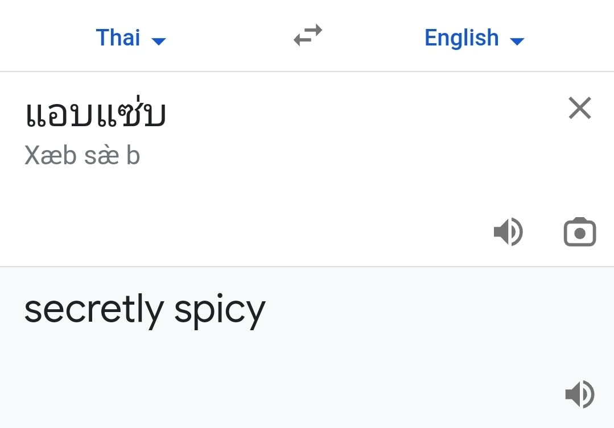Click the speaker icon beside the camera icon
The height and width of the screenshot is (428, 614).
(508, 231)
